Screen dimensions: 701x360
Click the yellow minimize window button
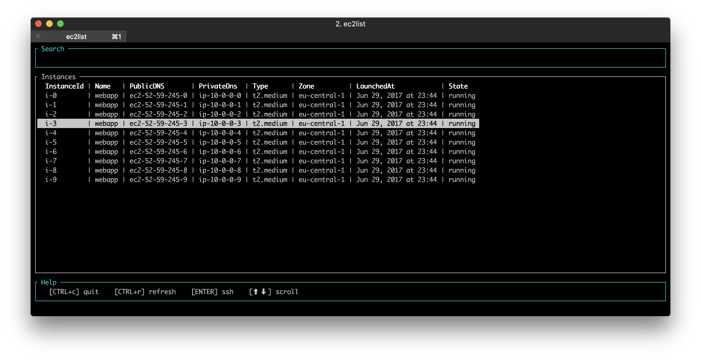49,24
